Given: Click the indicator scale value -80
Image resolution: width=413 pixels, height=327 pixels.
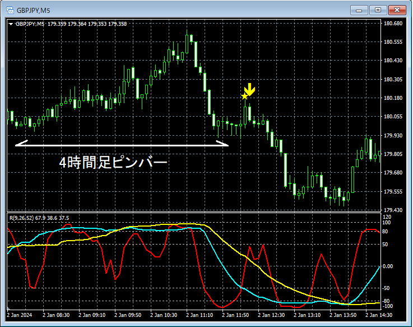Looking at the screenshot, I should point(386,301).
